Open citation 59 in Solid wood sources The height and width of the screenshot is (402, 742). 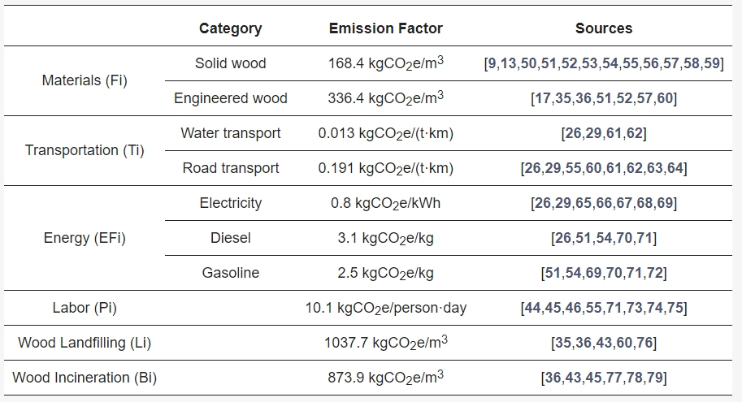coord(712,63)
